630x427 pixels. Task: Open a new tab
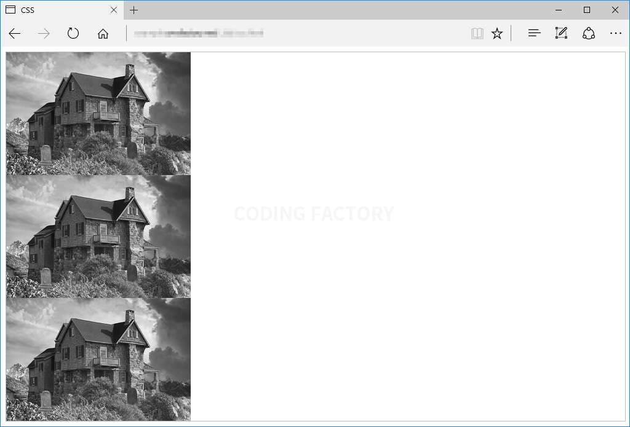tap(134, 10)
